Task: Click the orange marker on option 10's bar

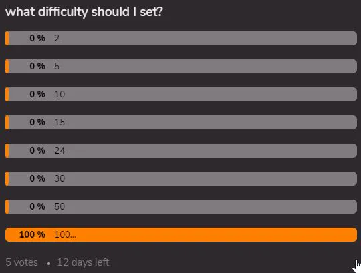Action: pos(7,94)
